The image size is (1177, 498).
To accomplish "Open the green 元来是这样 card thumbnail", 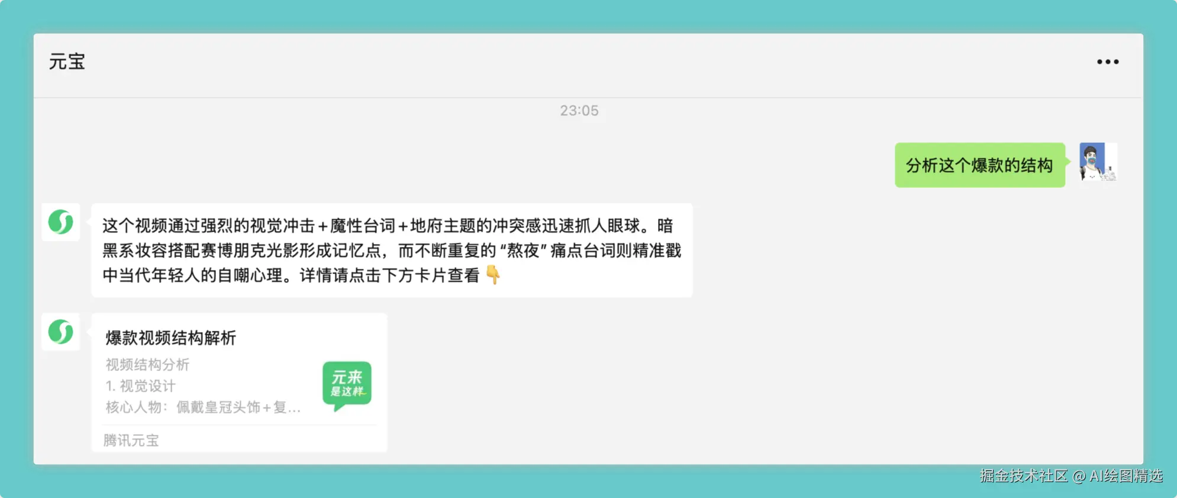I will 347,385.
